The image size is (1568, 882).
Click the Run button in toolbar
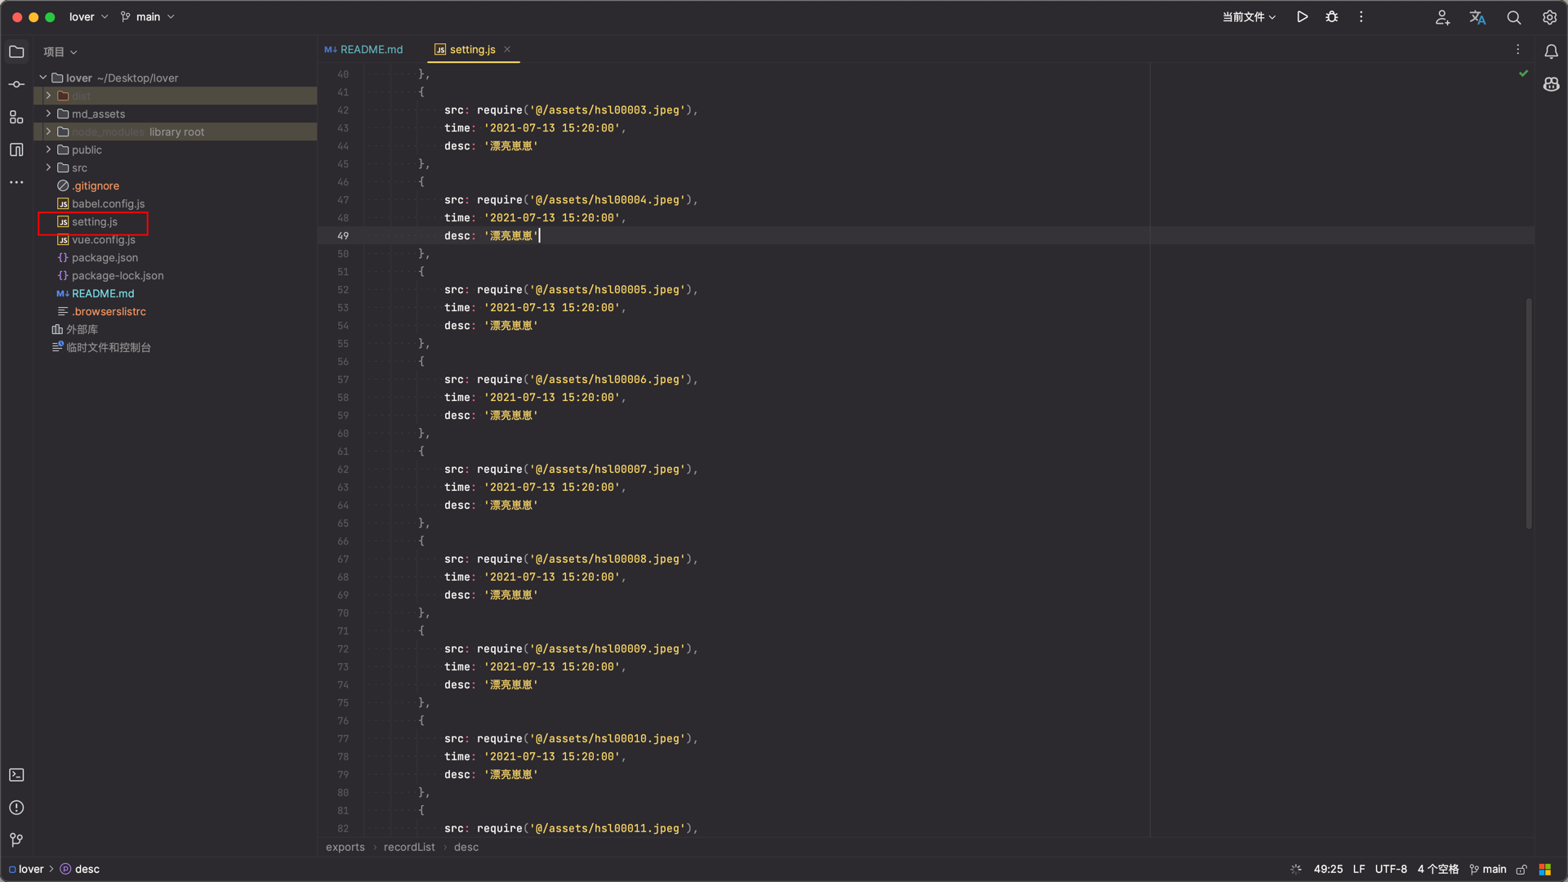(x=1303, y=17)
